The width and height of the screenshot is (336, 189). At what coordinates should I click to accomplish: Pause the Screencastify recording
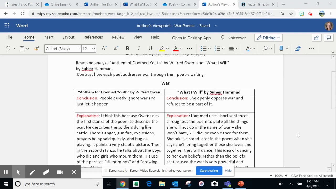point(6,172)
